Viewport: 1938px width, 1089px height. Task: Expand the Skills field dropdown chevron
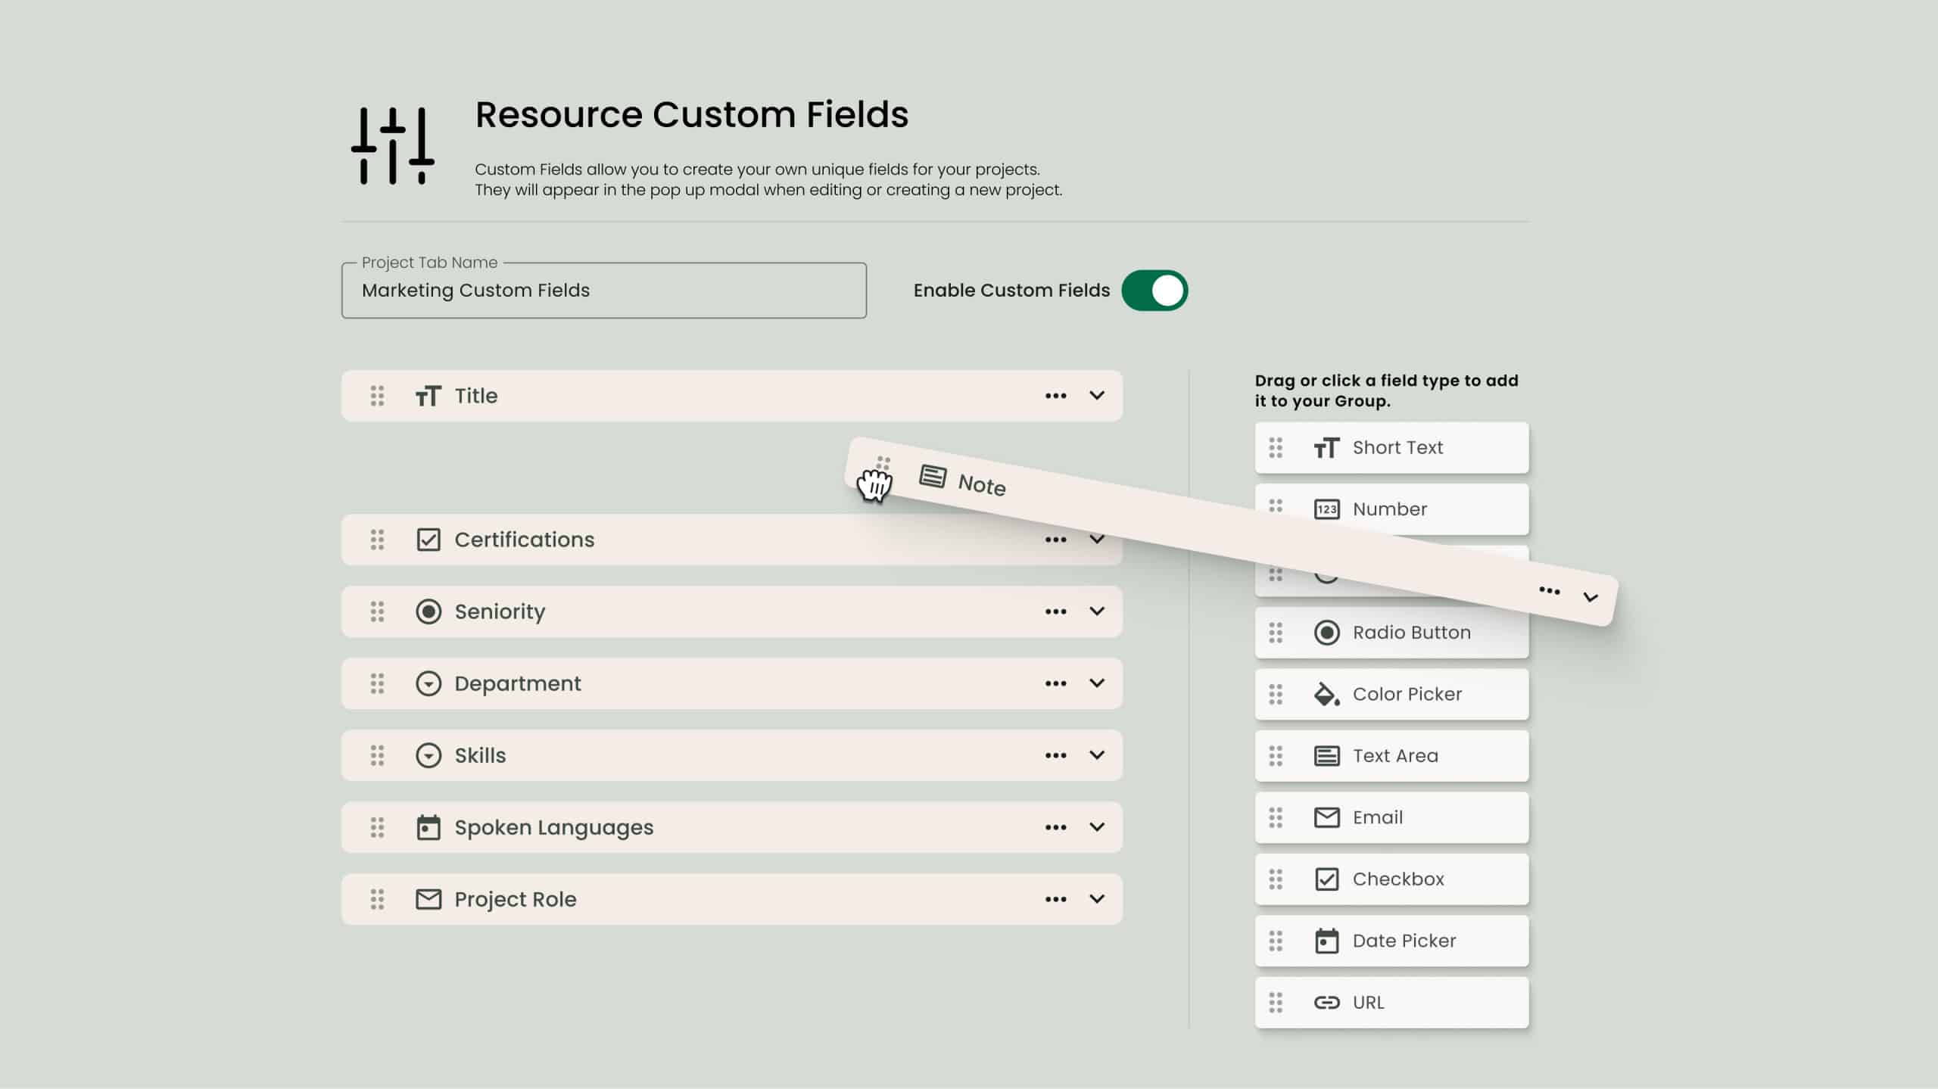[1097, 755]
